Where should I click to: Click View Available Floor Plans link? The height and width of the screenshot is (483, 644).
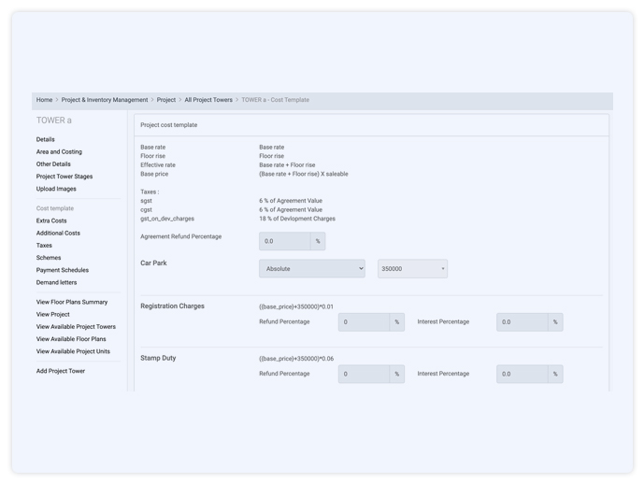pyautogui.click(x=71, y=339)
